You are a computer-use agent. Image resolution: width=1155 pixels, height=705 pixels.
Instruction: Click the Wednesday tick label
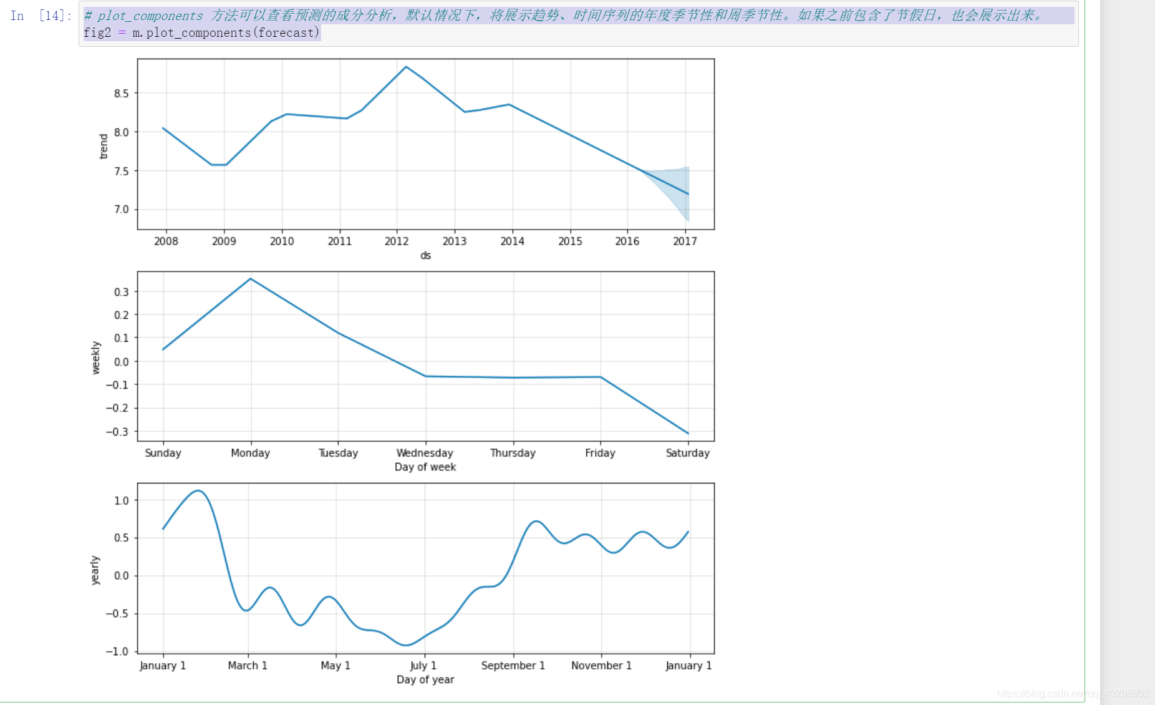425,453
